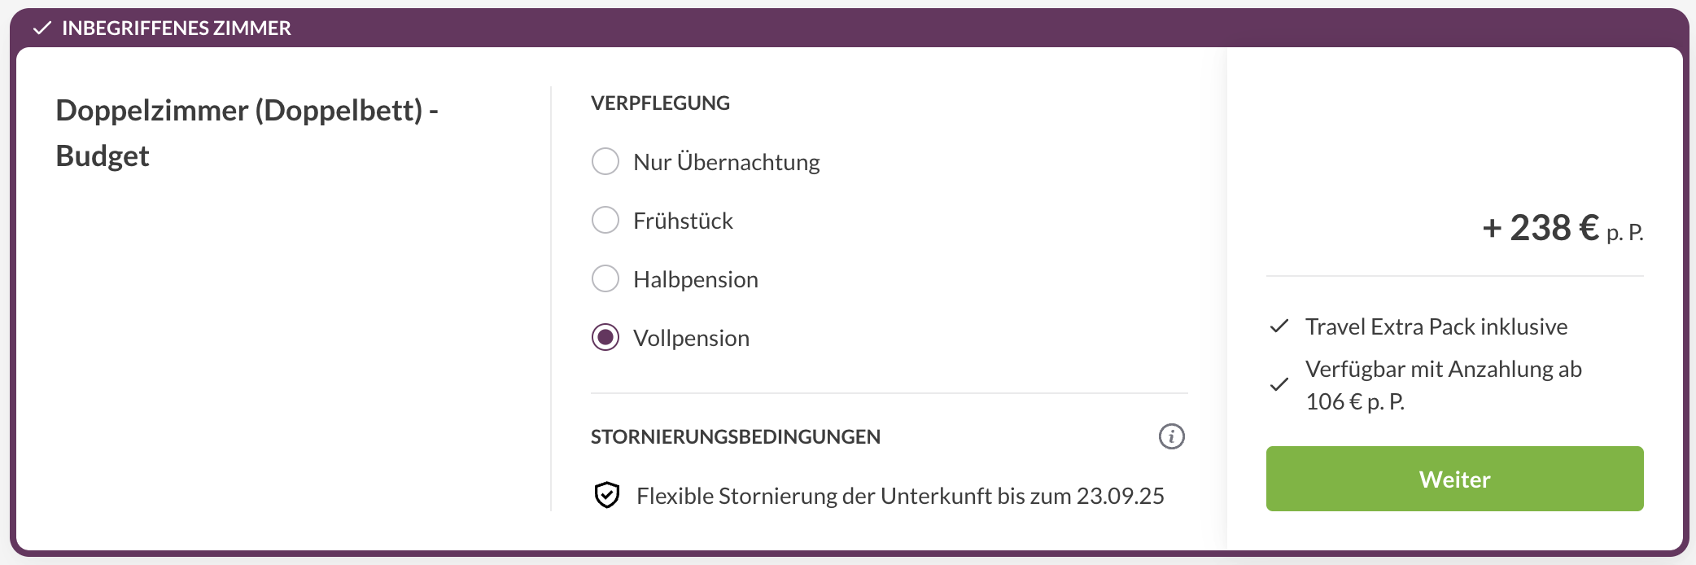Image resolution: width=1696 pixels, height=565 pixels.
Task: Click the Halbpension label text
Action: [x=696, y=279]
